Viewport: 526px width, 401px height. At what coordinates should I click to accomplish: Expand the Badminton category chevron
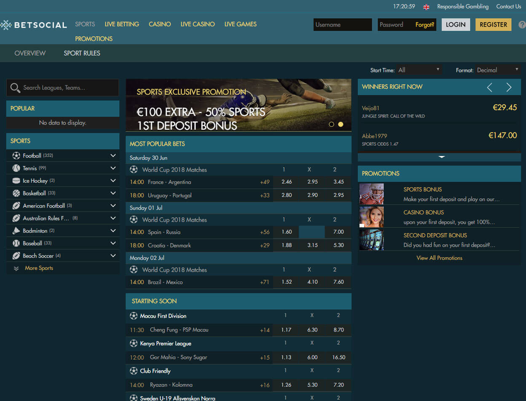click(113, 230)
